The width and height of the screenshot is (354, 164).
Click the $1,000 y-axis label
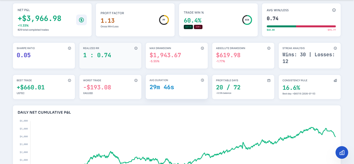point(24,160)
